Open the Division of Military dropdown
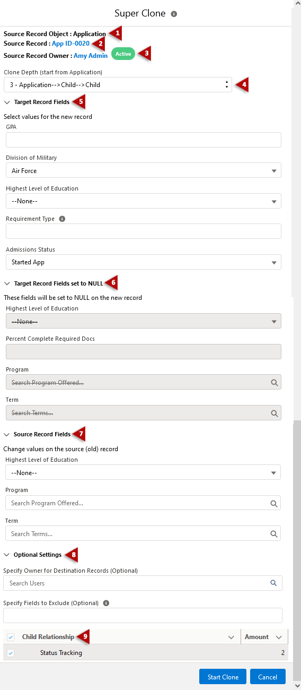 pos(144,170)
